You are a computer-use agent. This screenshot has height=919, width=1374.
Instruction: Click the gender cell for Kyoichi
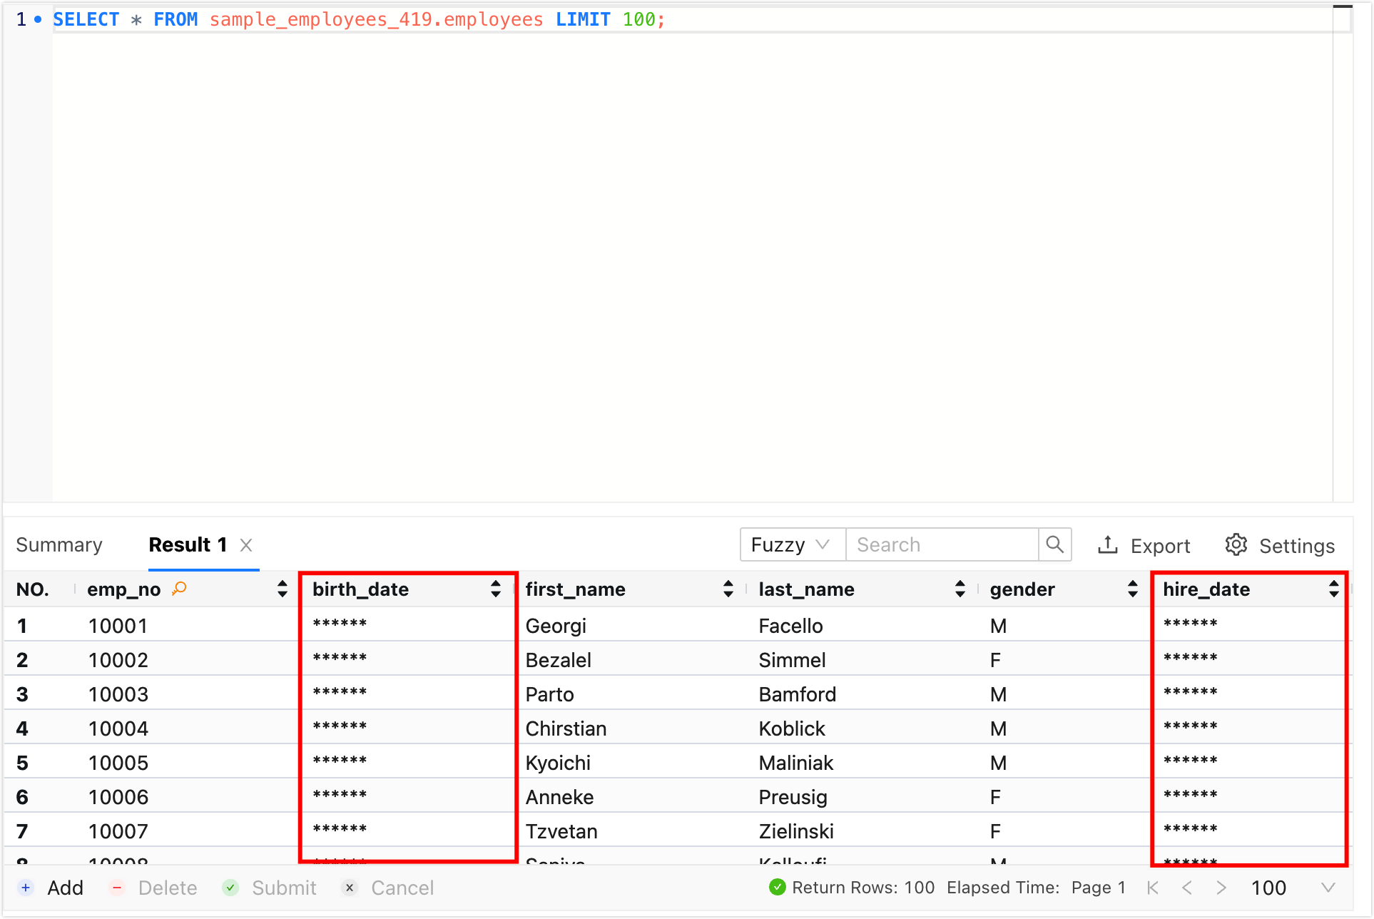point(998,763)
